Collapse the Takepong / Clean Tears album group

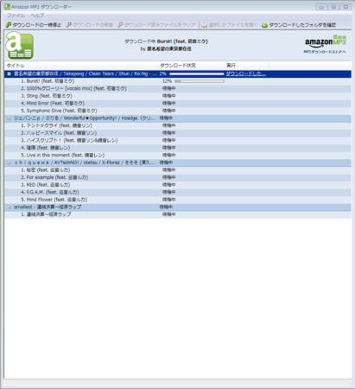point(9,73)
